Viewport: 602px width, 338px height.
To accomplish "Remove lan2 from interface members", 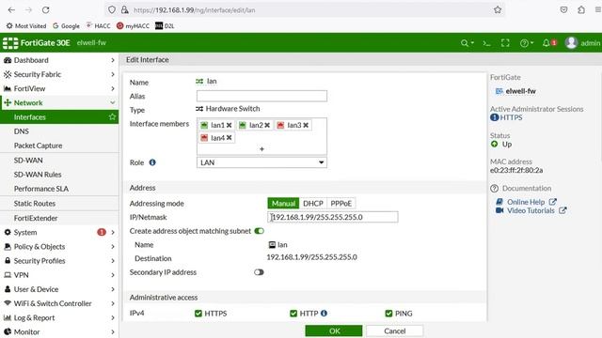I will point(267,125).
